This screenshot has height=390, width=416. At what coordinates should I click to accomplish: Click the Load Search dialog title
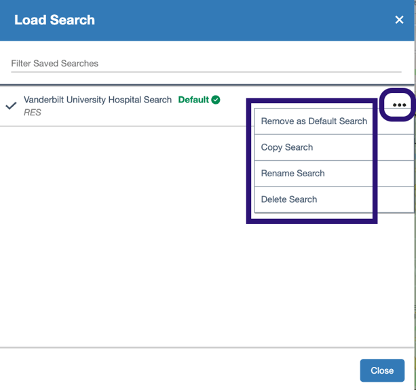tap(54, 20)
